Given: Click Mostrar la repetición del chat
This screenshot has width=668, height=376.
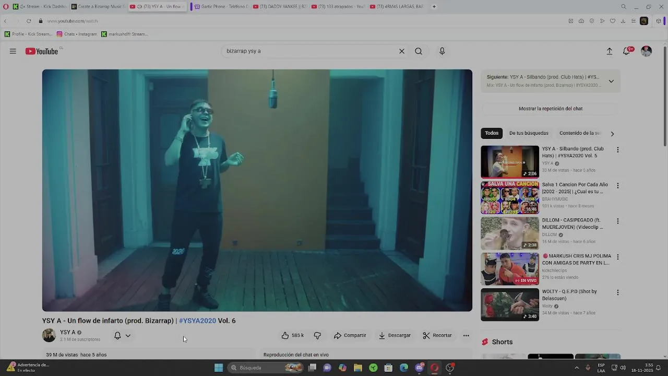Looking at the screenshot, I should click(x=551, y=109).
